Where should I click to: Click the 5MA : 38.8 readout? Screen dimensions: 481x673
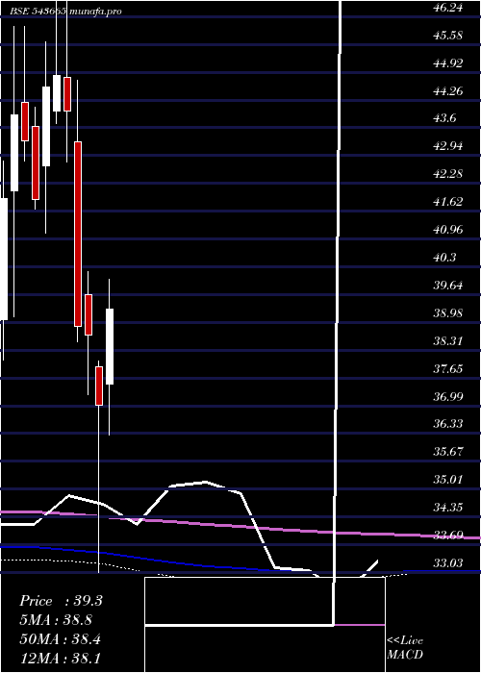[56, 620]
